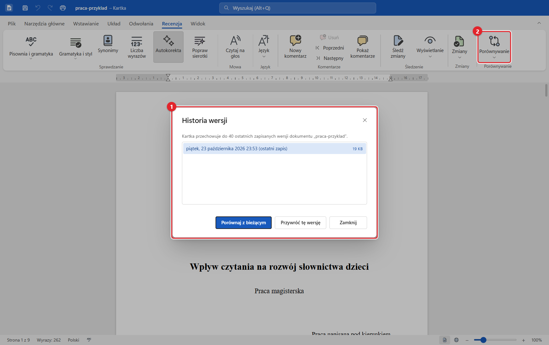This screenshot has height=345, width=549.
Task: Expand the Język dropdown
Action: click(264, 47)
